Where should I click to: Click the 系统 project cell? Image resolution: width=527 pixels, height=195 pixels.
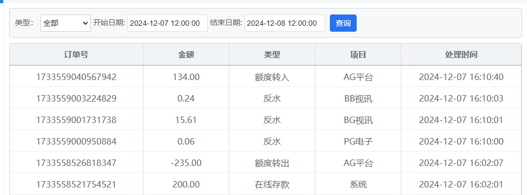[358, 185]
